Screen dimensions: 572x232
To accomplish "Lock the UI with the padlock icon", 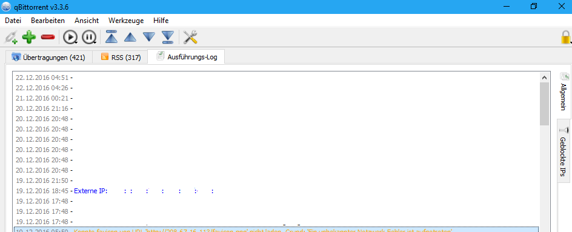I will pyautogui.click(x=566, y=37).
